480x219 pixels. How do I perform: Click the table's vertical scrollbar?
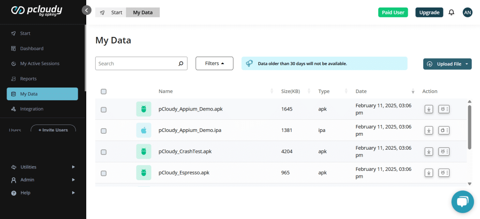point(469,126)
